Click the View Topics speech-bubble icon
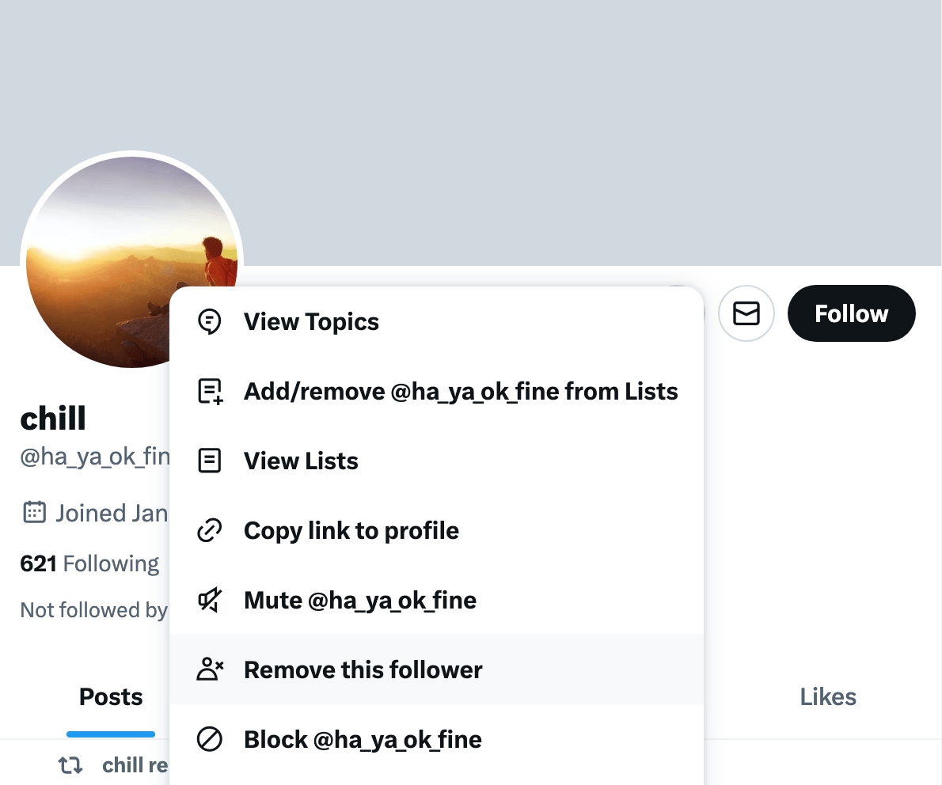The width and height of the screenshot is (942, 785). (209, 322)
